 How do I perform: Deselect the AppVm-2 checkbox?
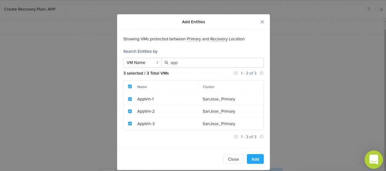pos(130,111)
